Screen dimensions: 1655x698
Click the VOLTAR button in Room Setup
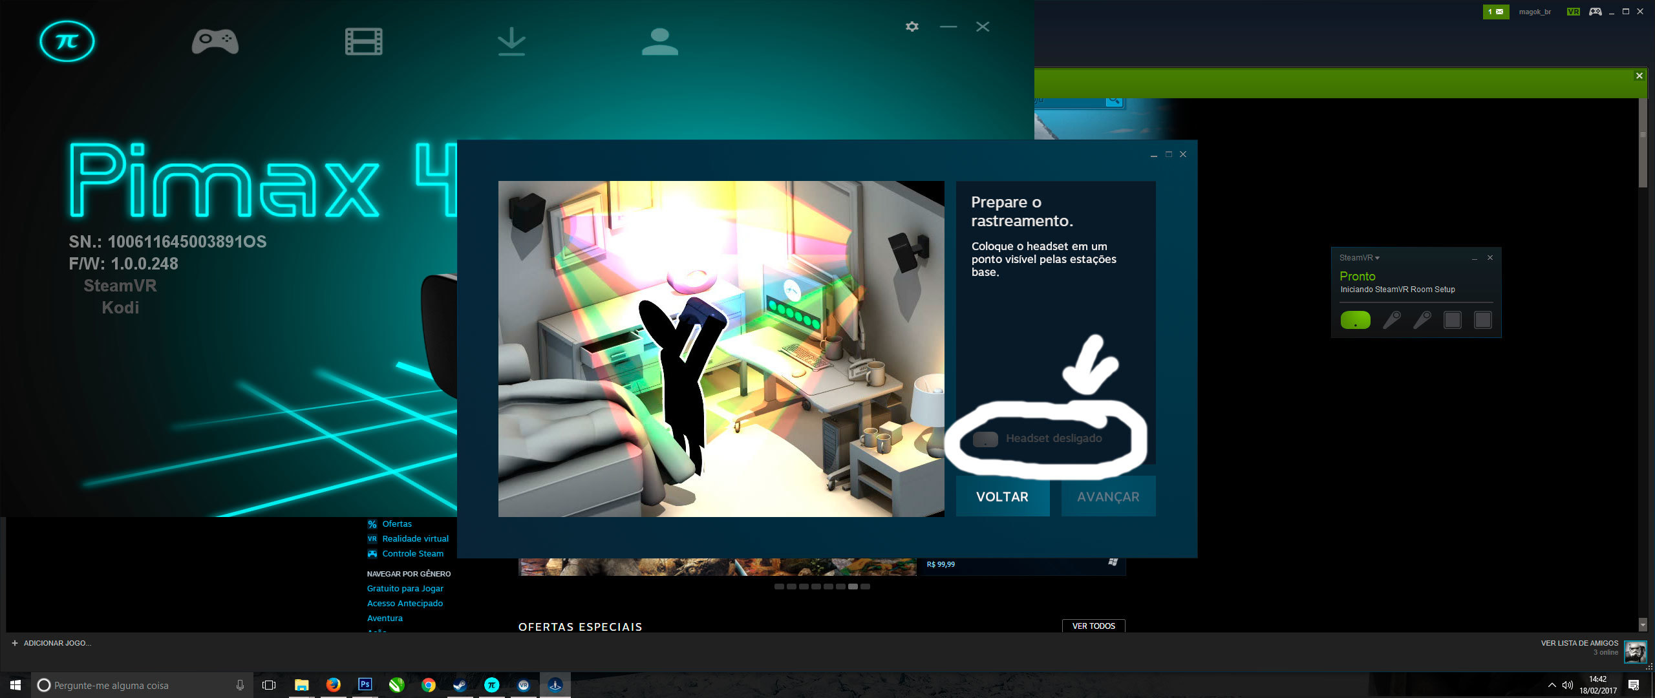coord(1002,496)
